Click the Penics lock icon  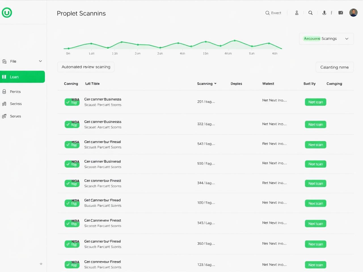pyautogui.click(x=4, y=92)
